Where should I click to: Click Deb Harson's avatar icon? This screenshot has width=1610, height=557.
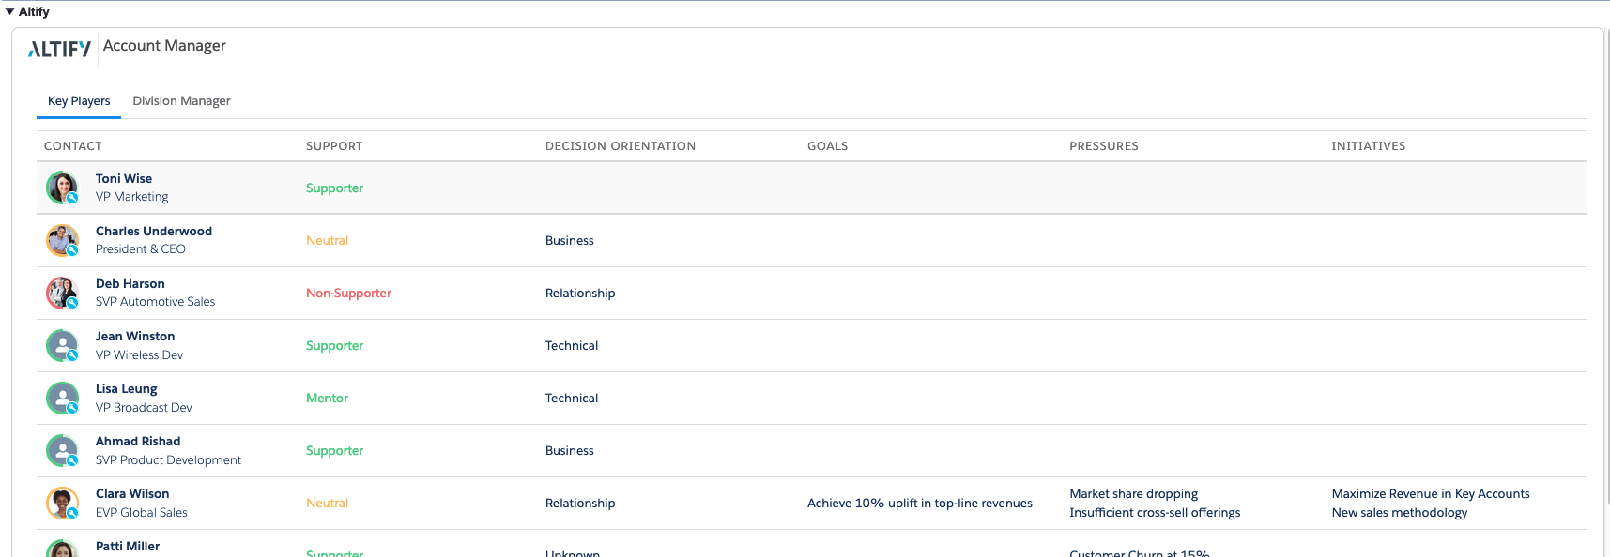tap(62, 293)
